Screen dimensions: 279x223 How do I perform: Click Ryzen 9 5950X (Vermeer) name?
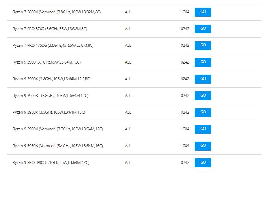[58, 146]
